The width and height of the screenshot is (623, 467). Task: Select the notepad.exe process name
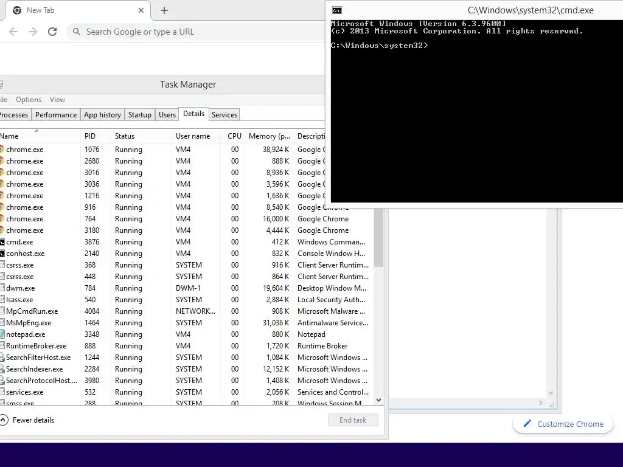click(26, 334)
